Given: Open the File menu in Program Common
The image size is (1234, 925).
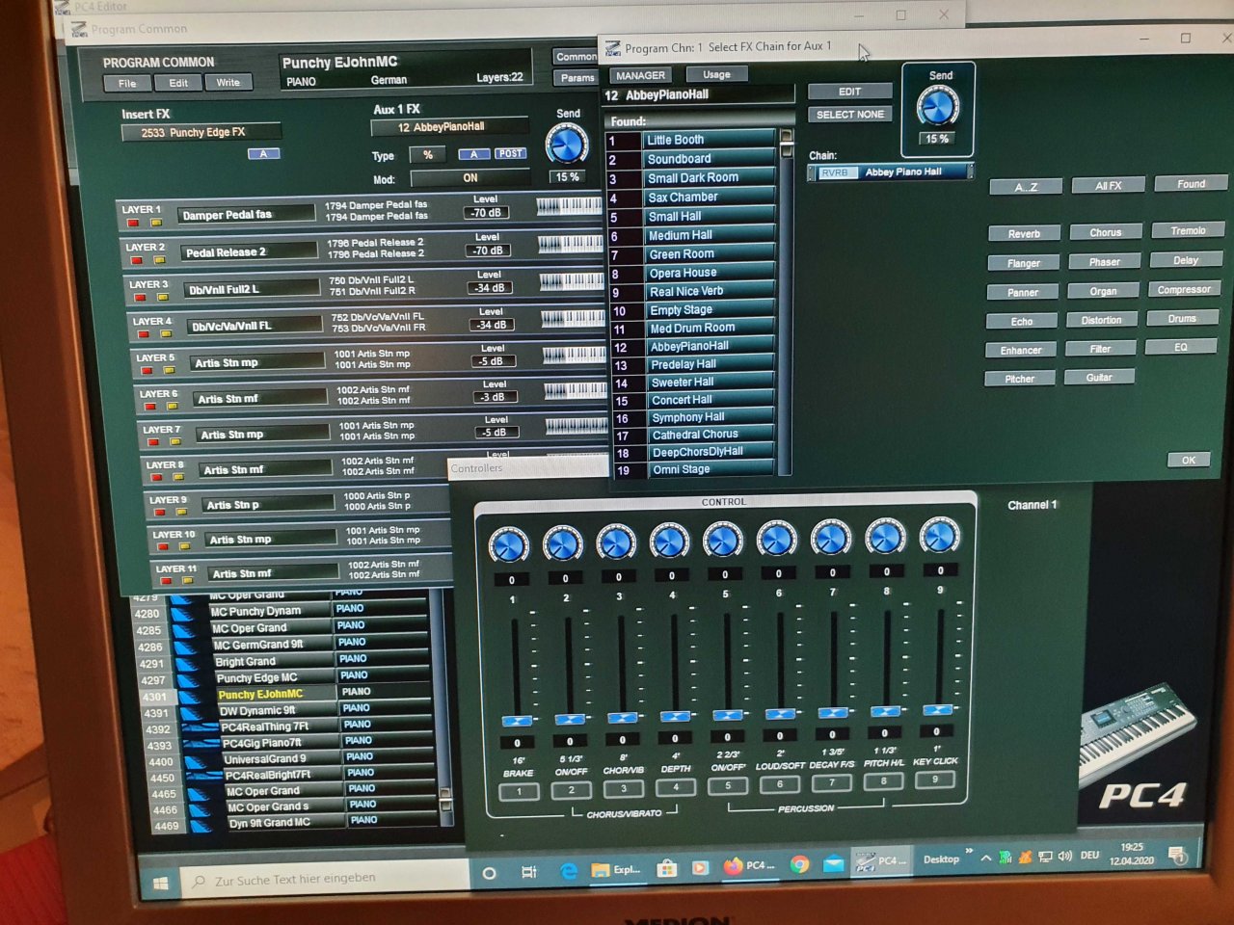Looking at the screenshot, I should 127,83.
